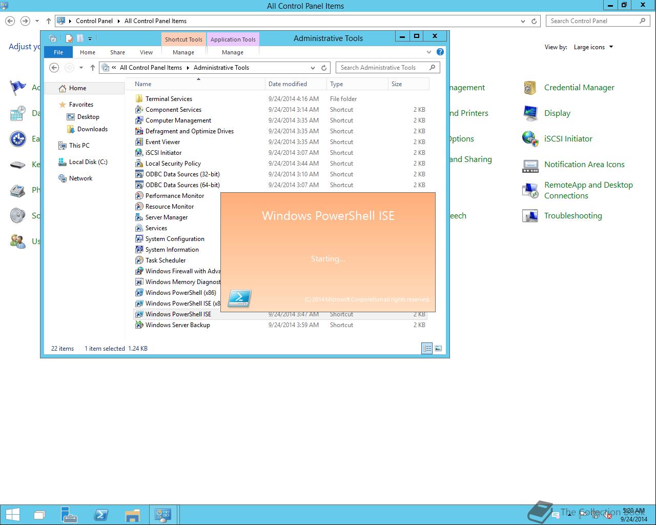Open the View ribbon tab

[146, 52]
